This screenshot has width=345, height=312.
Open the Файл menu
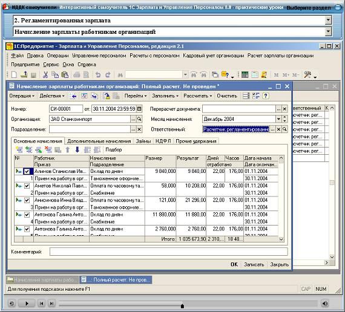[x=17, y=56]
